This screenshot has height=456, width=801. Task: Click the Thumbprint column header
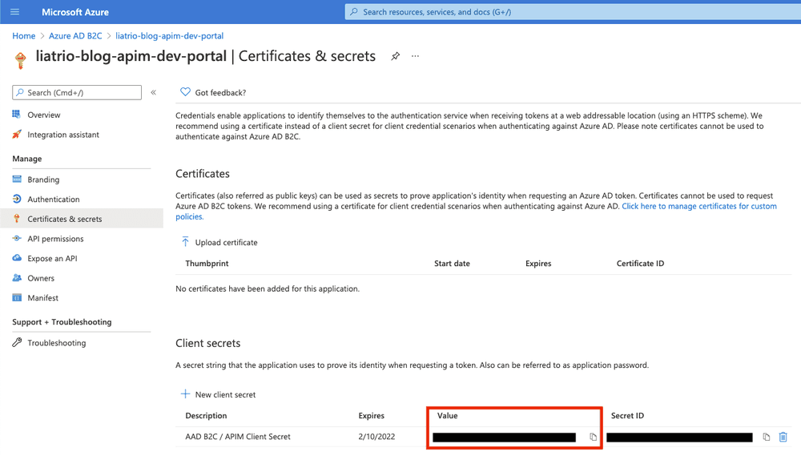[207, 264]
